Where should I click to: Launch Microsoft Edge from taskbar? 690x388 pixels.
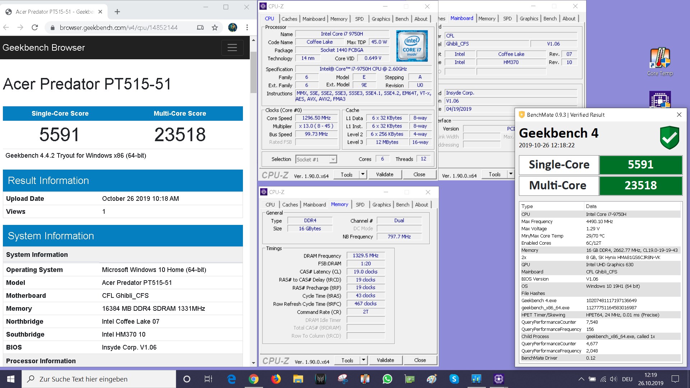tap(231, 379)
